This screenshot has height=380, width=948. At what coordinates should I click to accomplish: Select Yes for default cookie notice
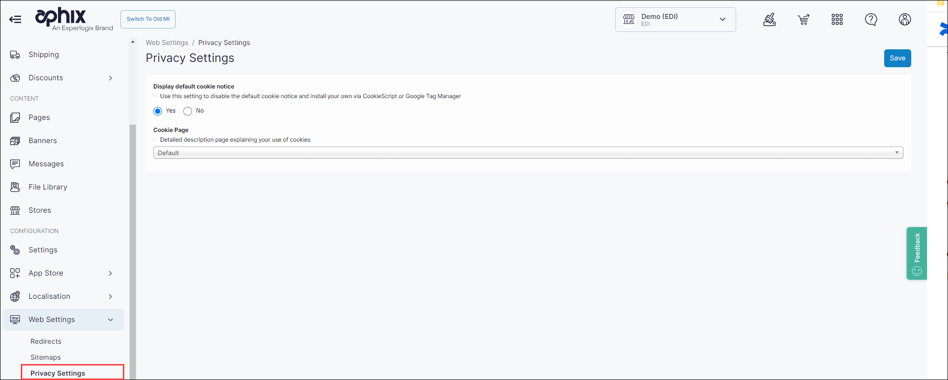click(158, 111)
